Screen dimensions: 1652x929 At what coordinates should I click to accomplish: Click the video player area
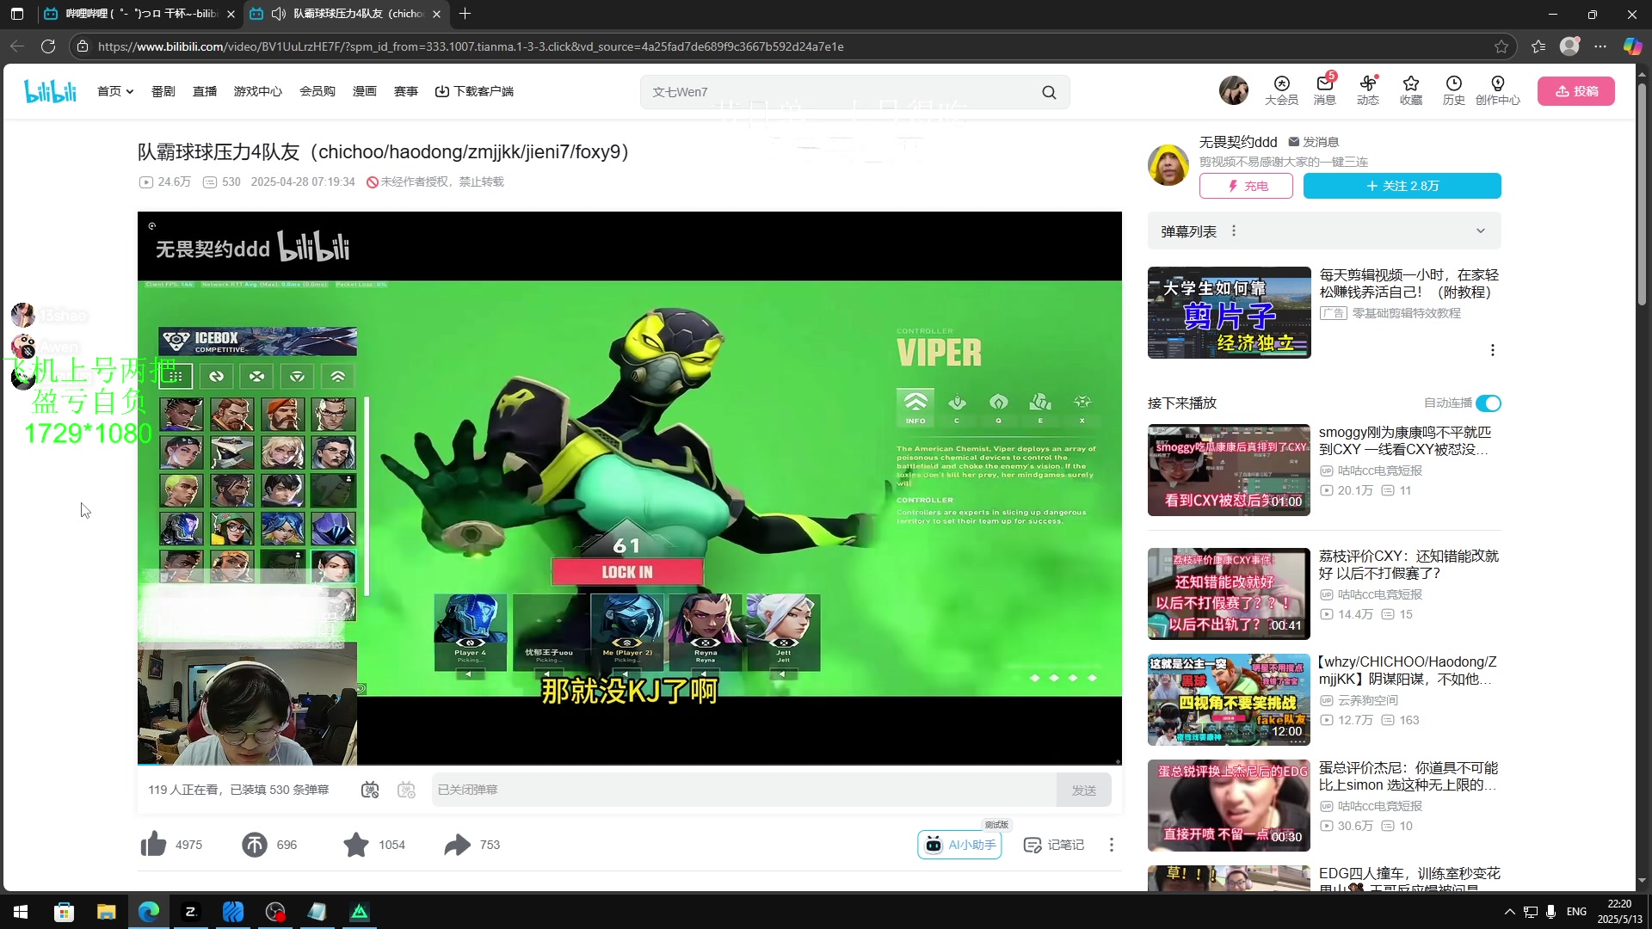[630, 488]
